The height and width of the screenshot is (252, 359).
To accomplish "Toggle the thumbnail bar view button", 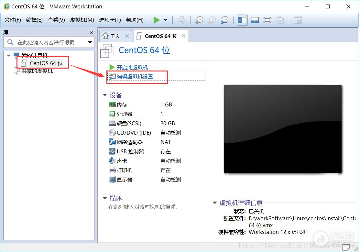I will pyautogui.click(x=255, y=20).
